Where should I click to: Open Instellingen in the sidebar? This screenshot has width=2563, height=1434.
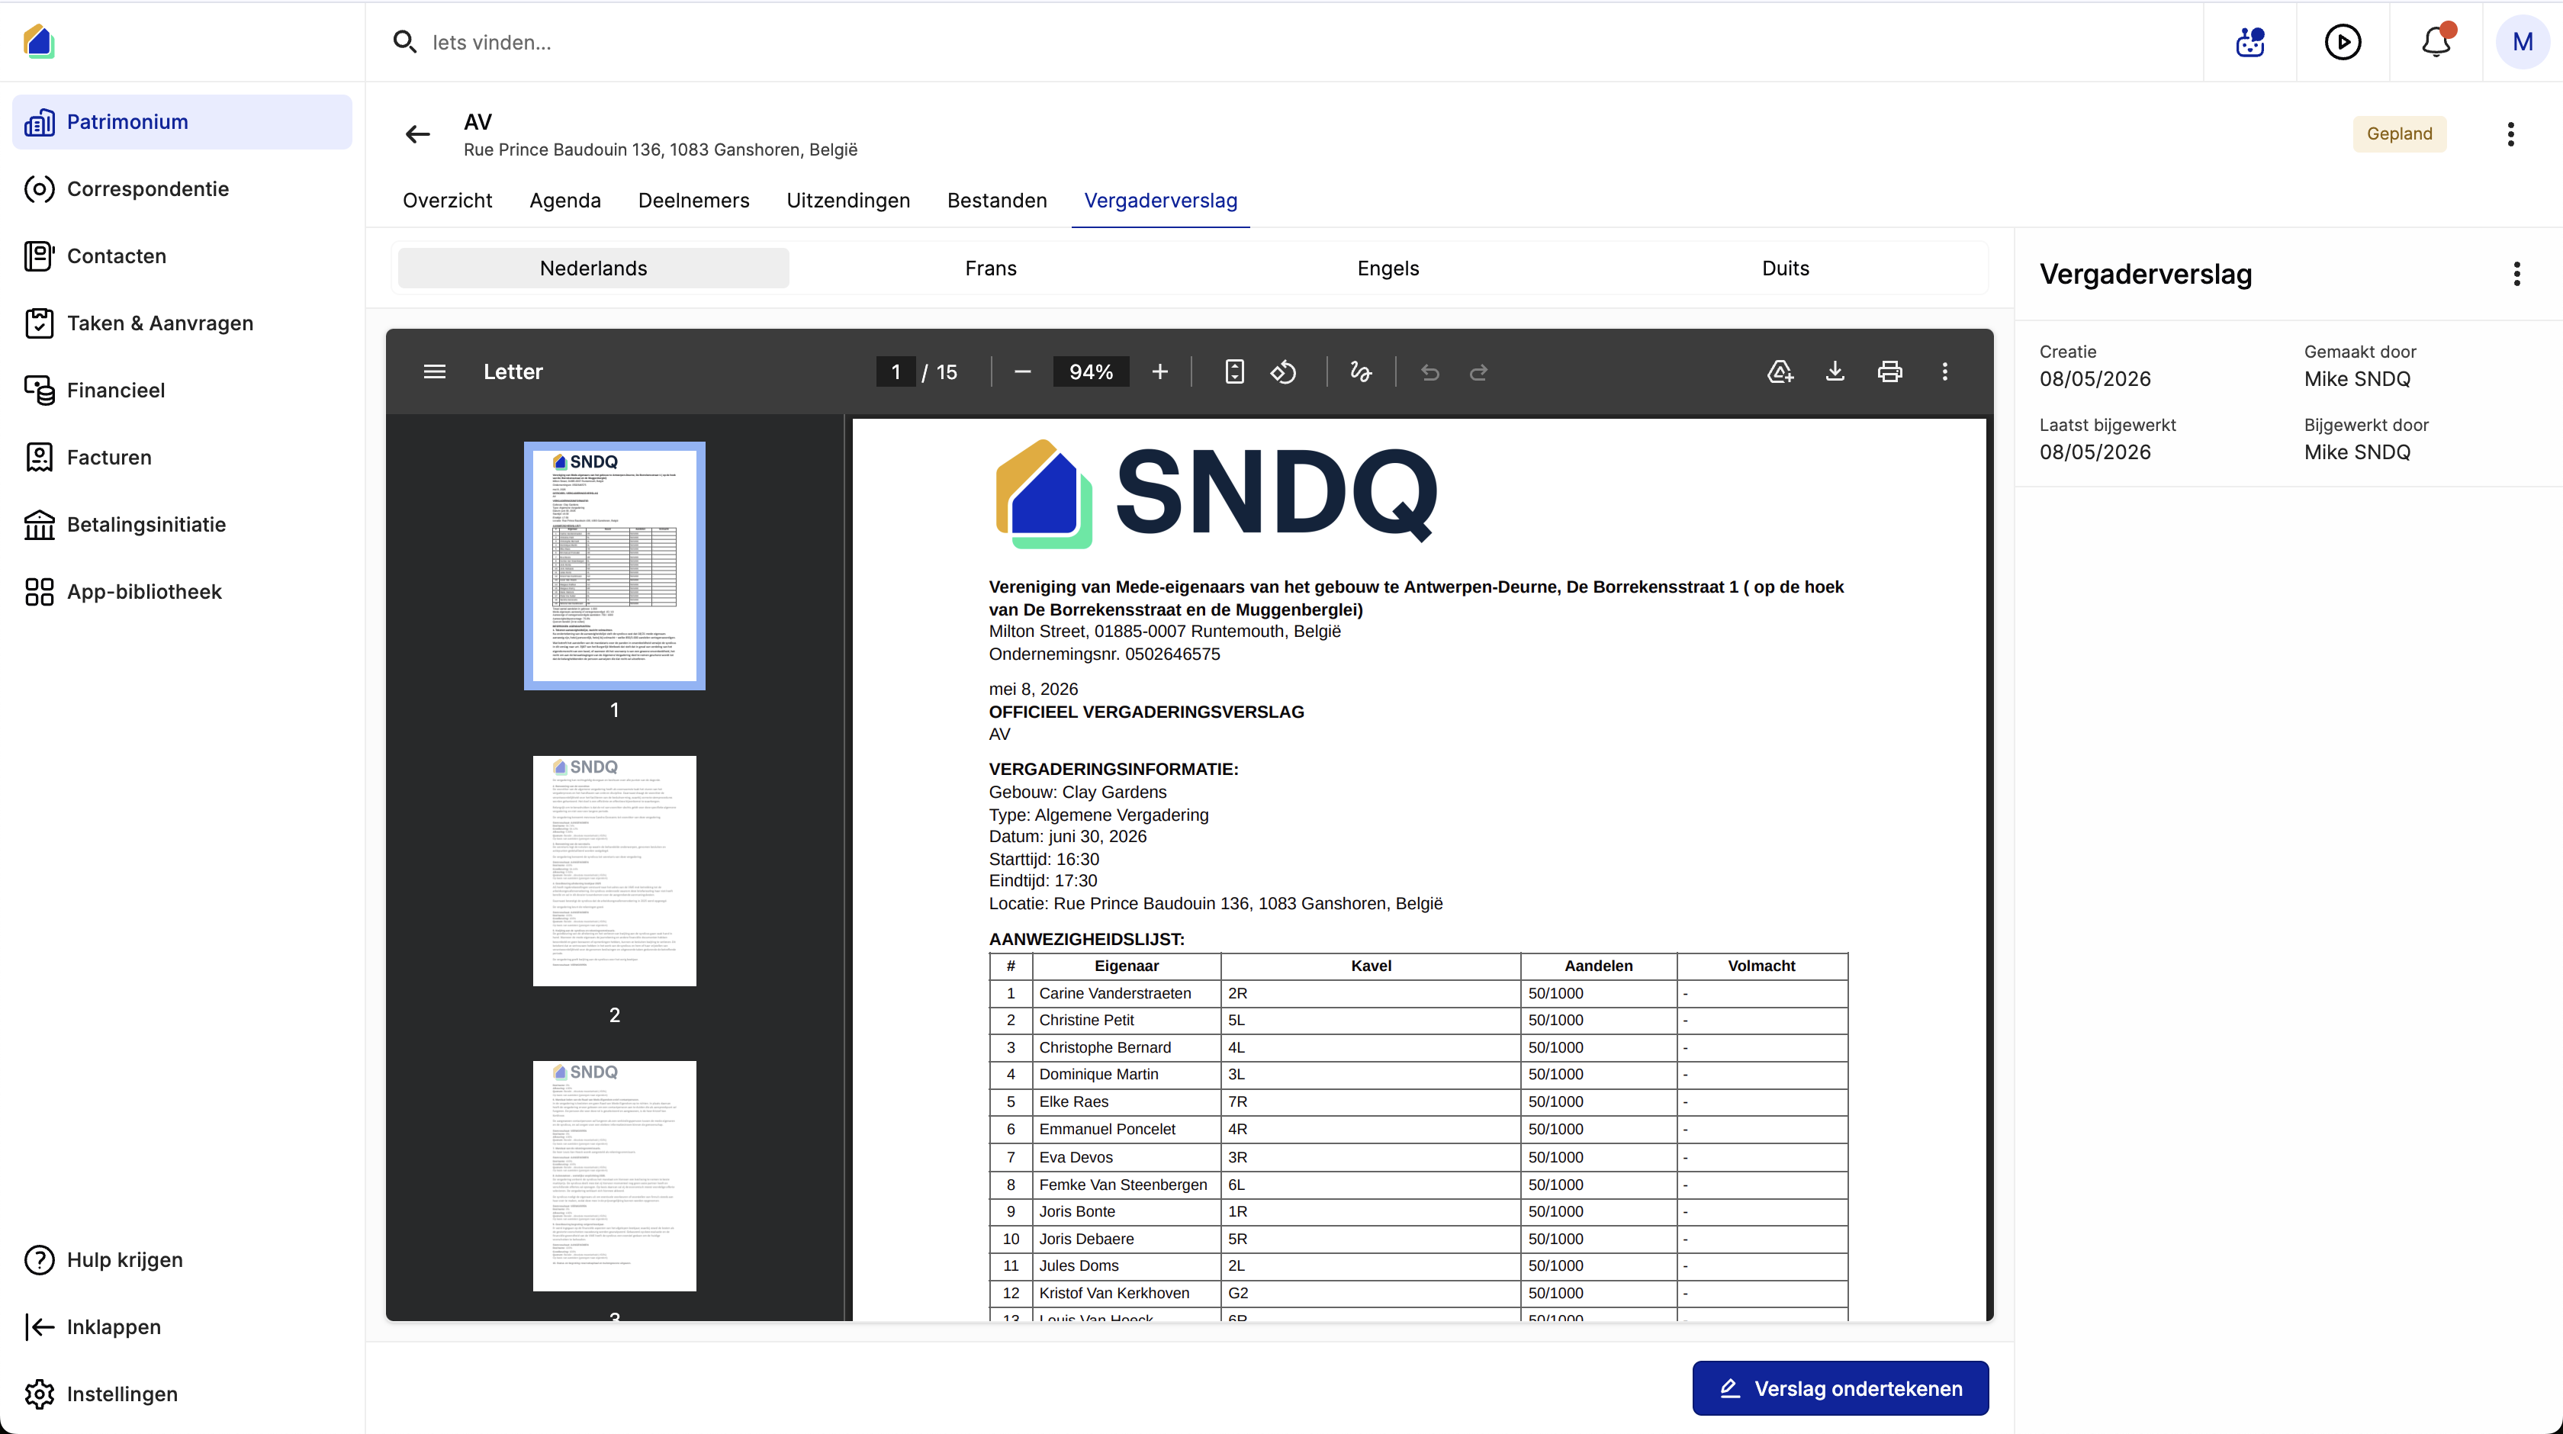click(182, 1394)
